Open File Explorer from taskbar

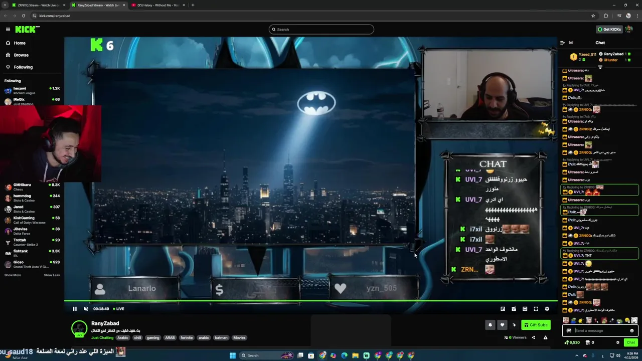click(355, 355)
